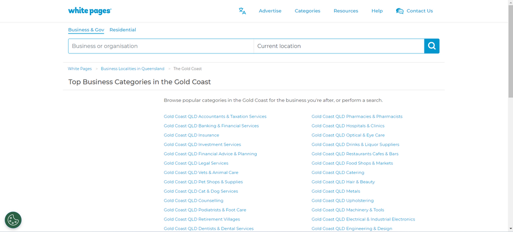
Task: Open Gold Coast QLD Investment Services
Action: point(202,145)
